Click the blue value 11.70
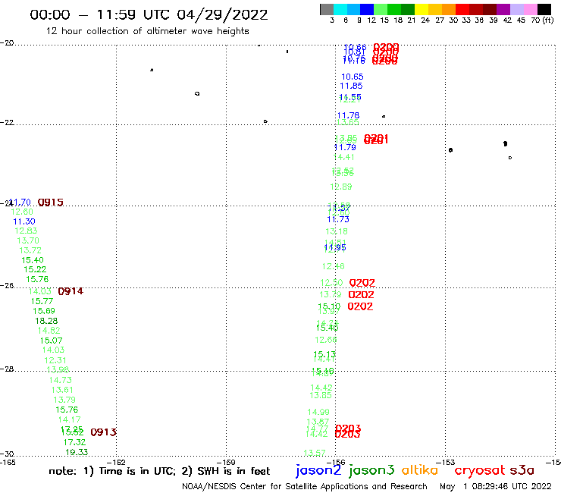 (20, 203)
